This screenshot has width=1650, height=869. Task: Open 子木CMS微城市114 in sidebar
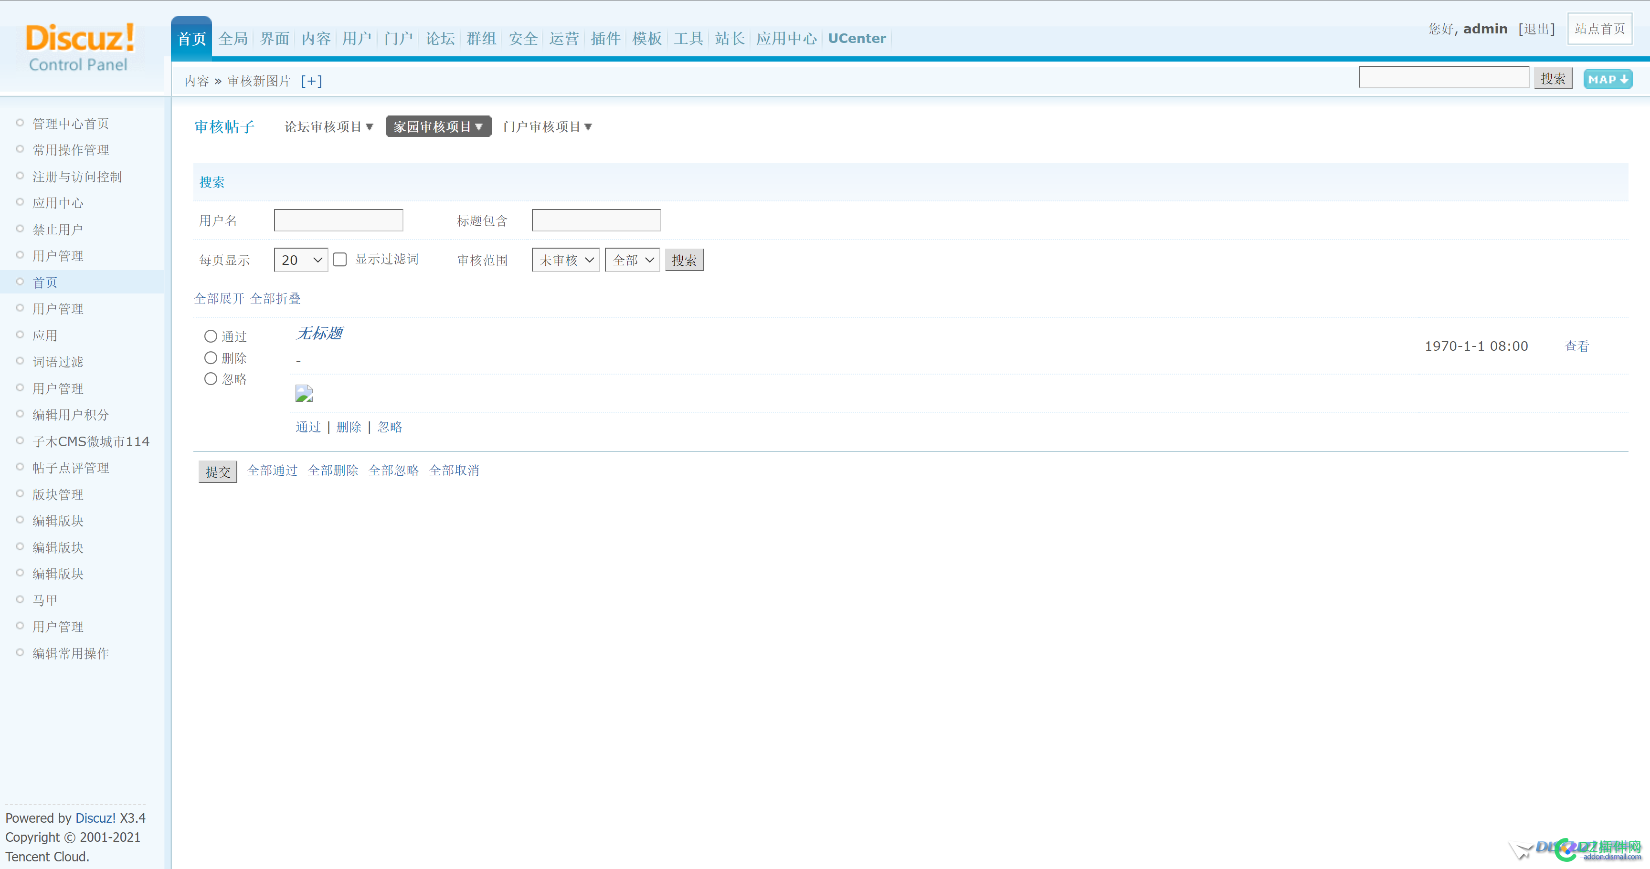click(91, 441)
